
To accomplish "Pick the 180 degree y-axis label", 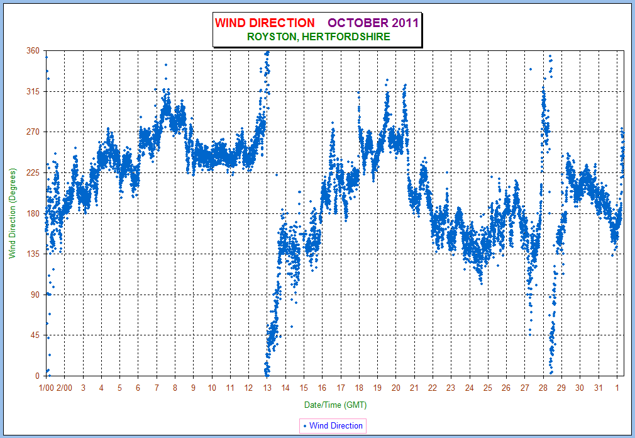I will click(x=31, y=213).
